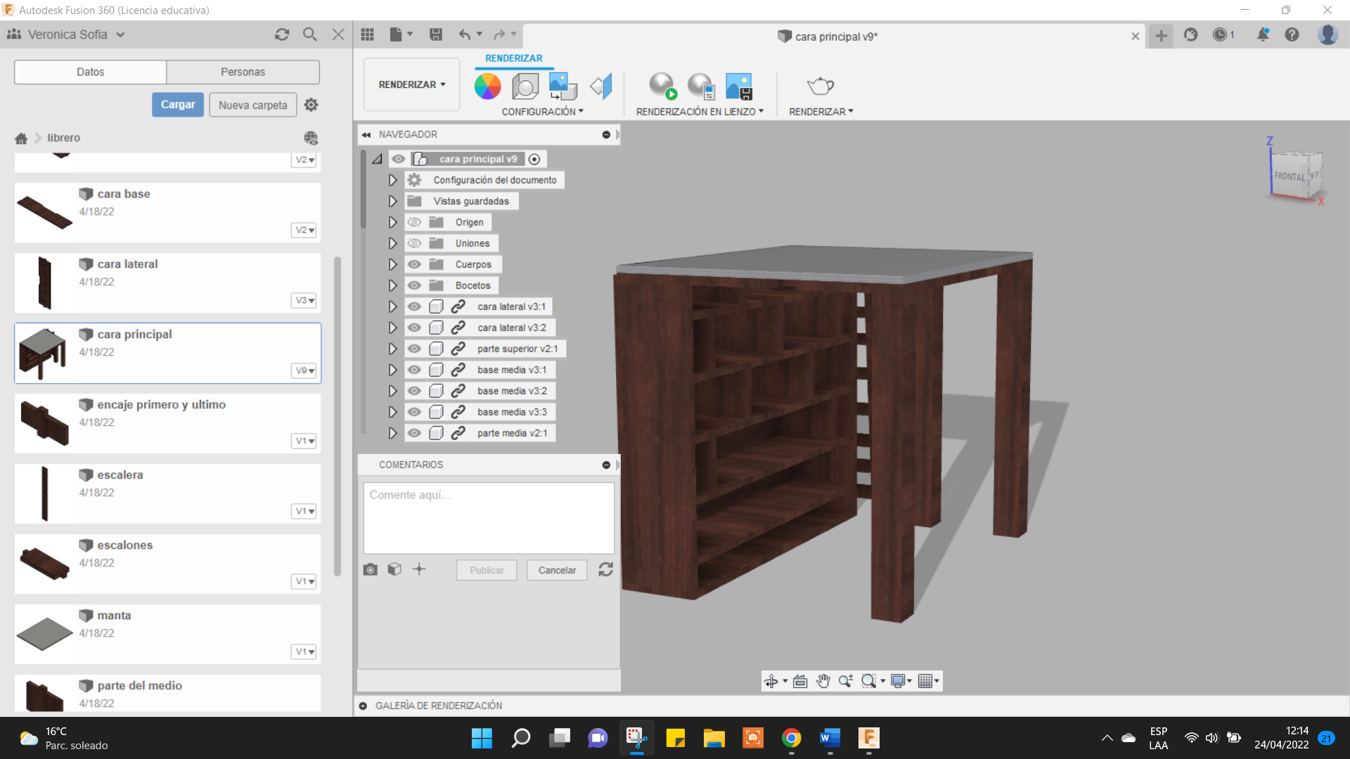Image resolution: width=1350 pixels, height=759 pixels.
Task: Hide the Cuerpos folder visibility
Action: click(414, 264)
